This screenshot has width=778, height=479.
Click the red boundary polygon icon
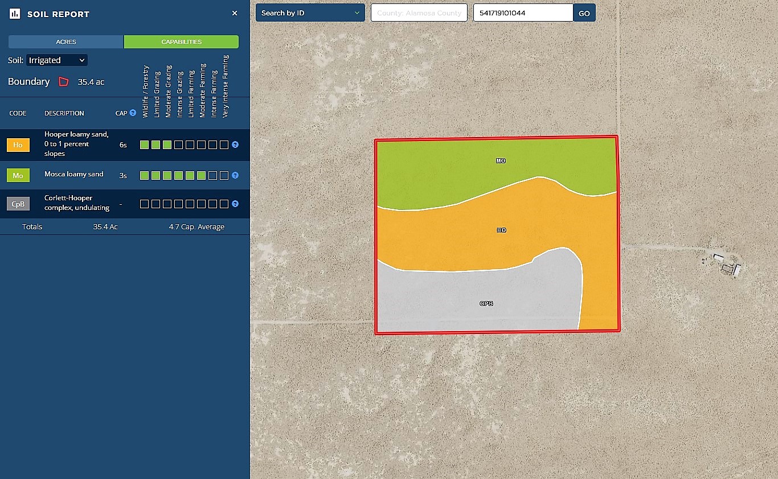[64, 82]
